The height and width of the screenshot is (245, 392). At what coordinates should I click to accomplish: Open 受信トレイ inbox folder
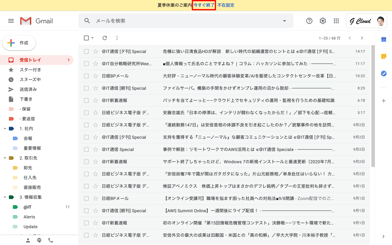pyautogui.click(x=37, y=60)
